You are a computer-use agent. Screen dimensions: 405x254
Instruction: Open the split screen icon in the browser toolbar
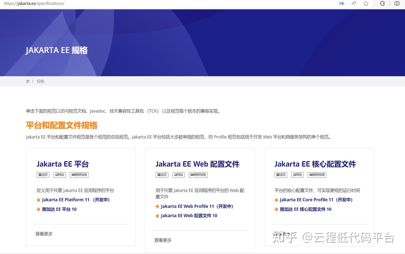(397, 4)
